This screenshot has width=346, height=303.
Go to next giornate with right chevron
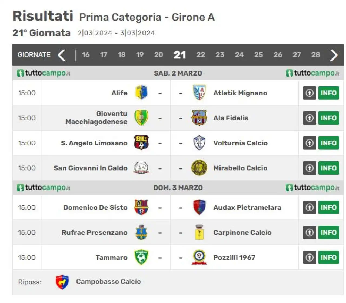click(x=334, y=55)
